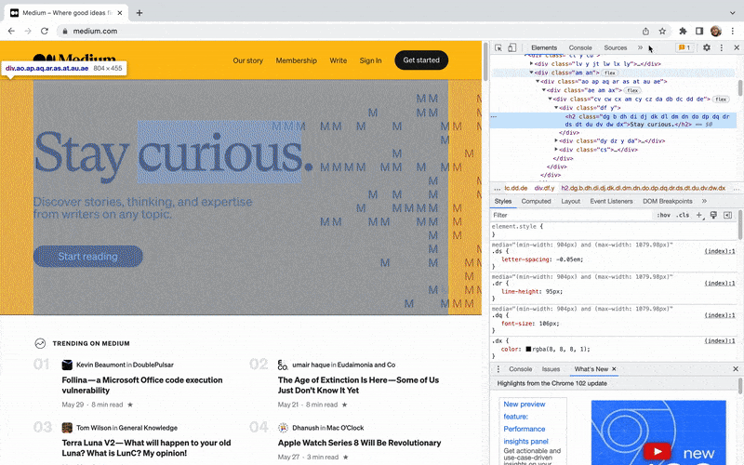Open the Membership link
The height and width of the screenshot is (465, 744).
click(296, 60)
